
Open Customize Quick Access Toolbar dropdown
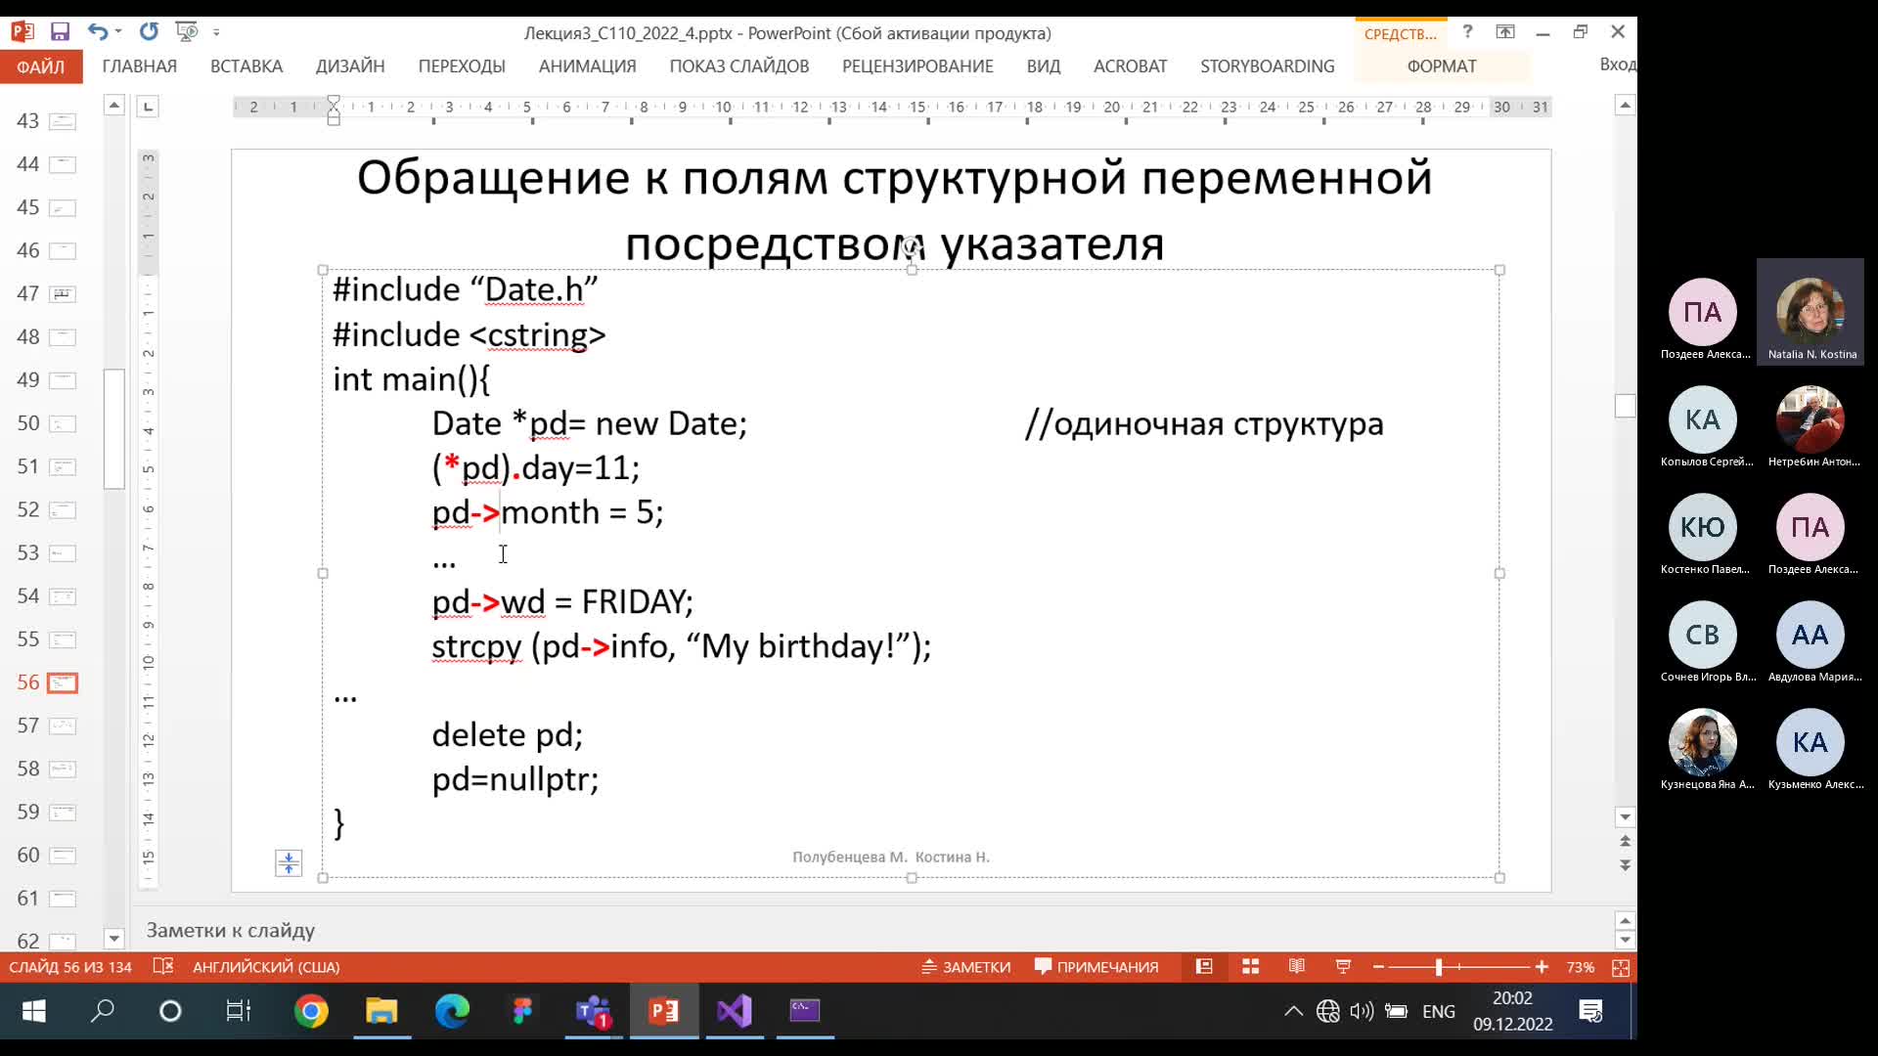216,32
